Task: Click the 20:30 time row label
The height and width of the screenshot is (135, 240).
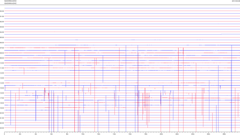Action: [x=2, y=113]
